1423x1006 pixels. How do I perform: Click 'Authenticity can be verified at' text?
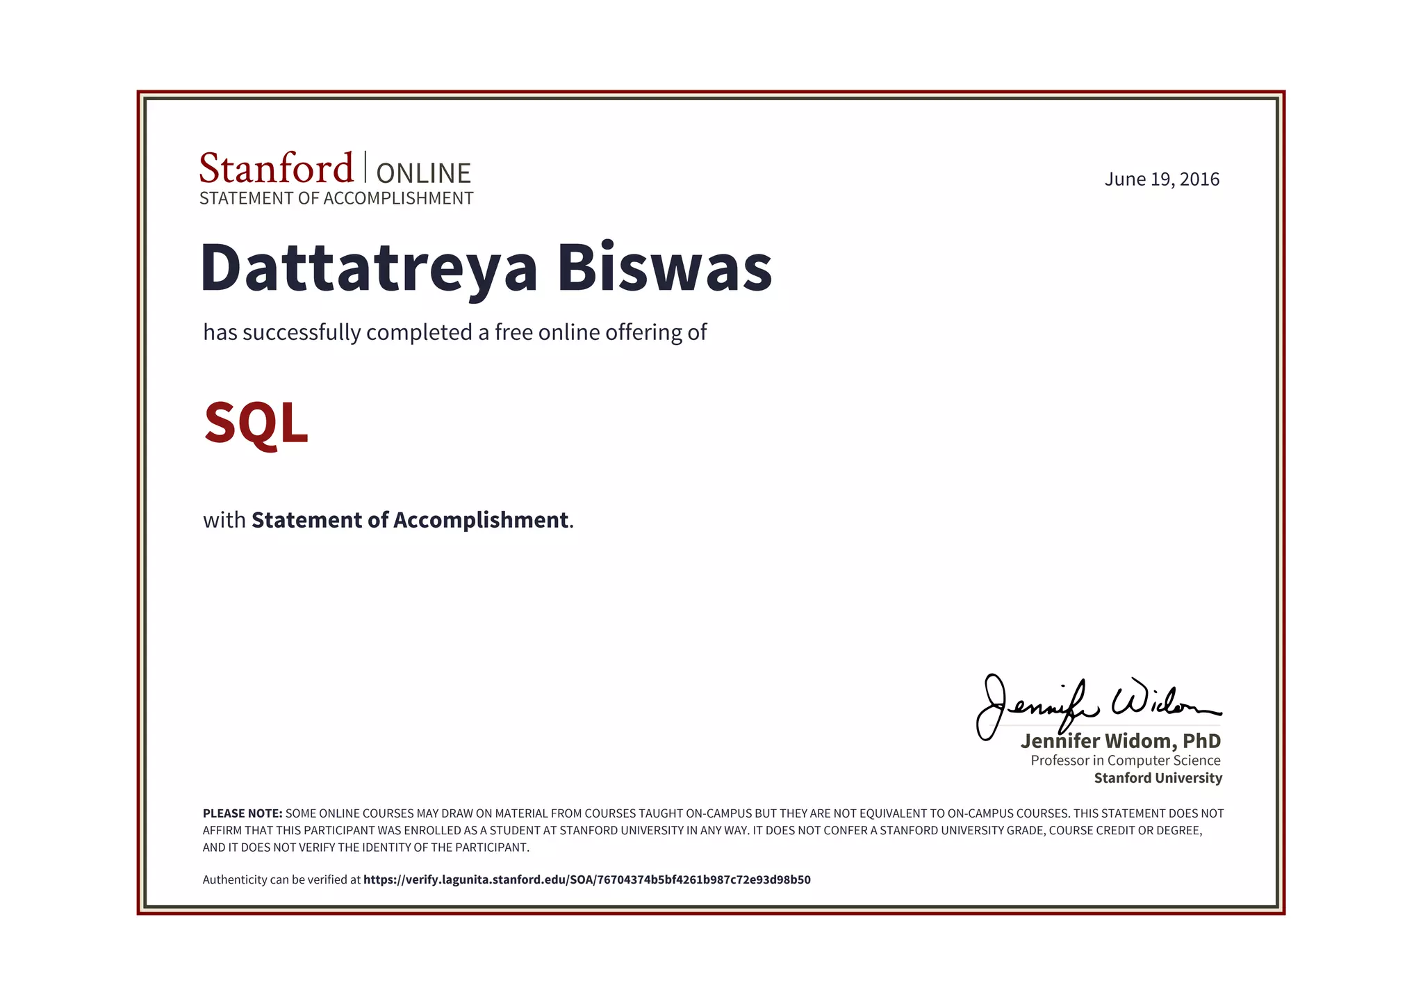point(281,880)
